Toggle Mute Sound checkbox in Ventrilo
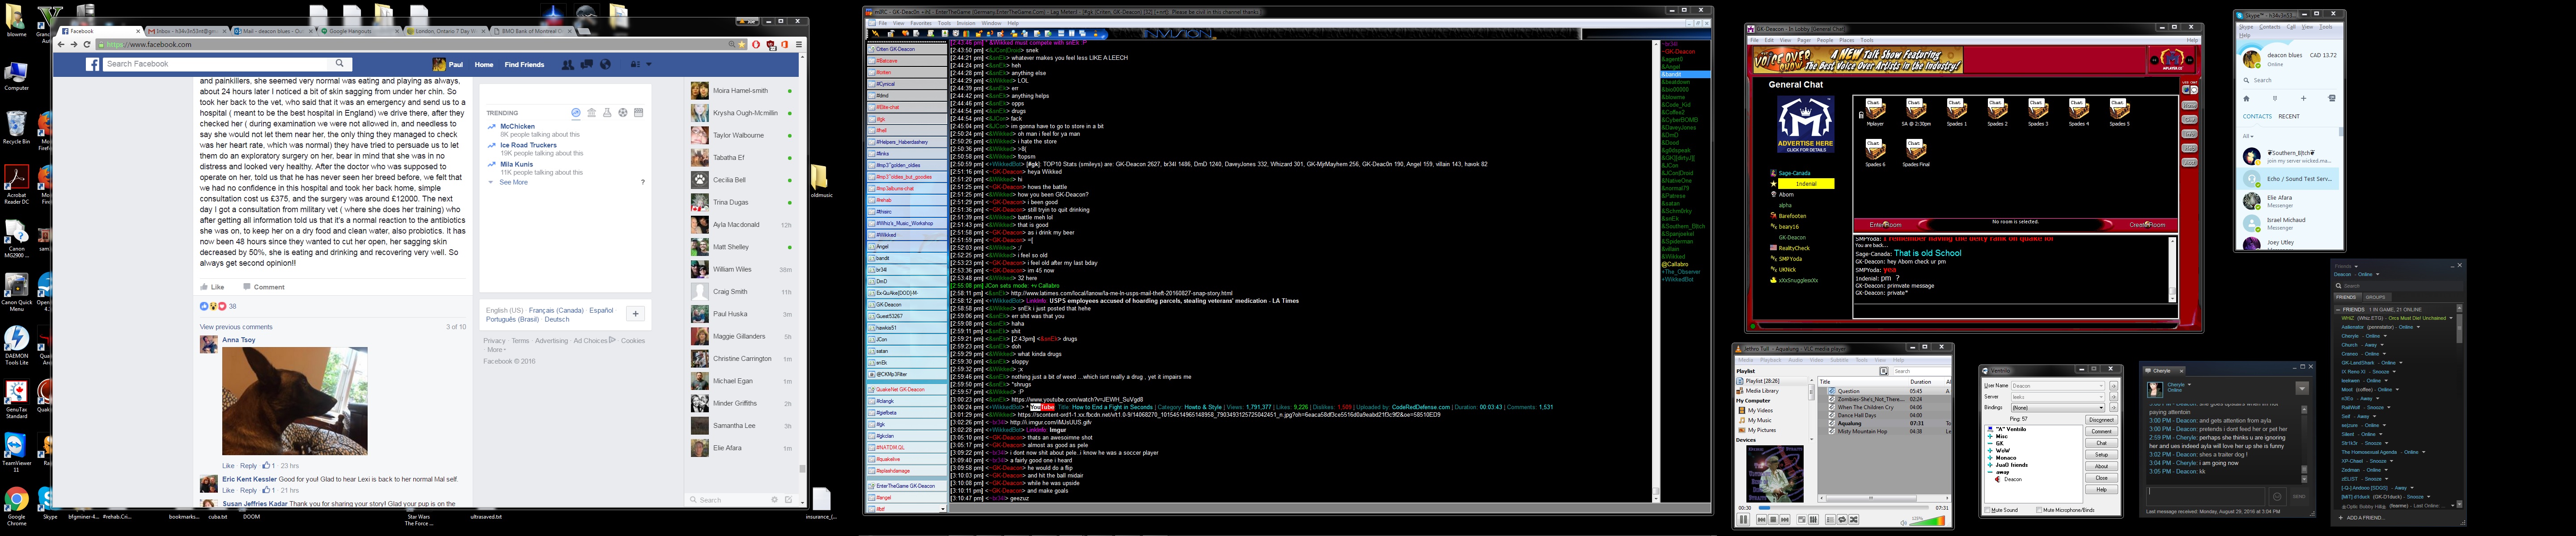Screen dimensions: 2576x536 [x=1988, y=510]
